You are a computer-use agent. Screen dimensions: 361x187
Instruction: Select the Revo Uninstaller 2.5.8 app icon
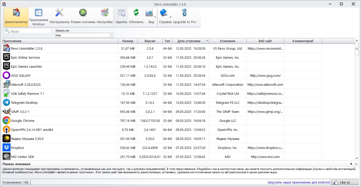[7, 48]
